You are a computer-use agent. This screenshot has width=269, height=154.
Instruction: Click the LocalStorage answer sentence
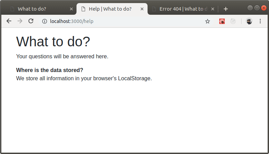[x=84, y=78]
